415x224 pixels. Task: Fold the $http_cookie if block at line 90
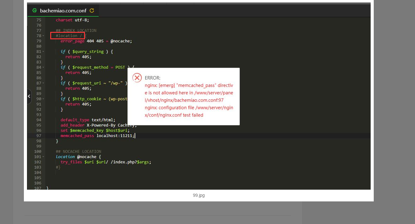click(43, 99)
